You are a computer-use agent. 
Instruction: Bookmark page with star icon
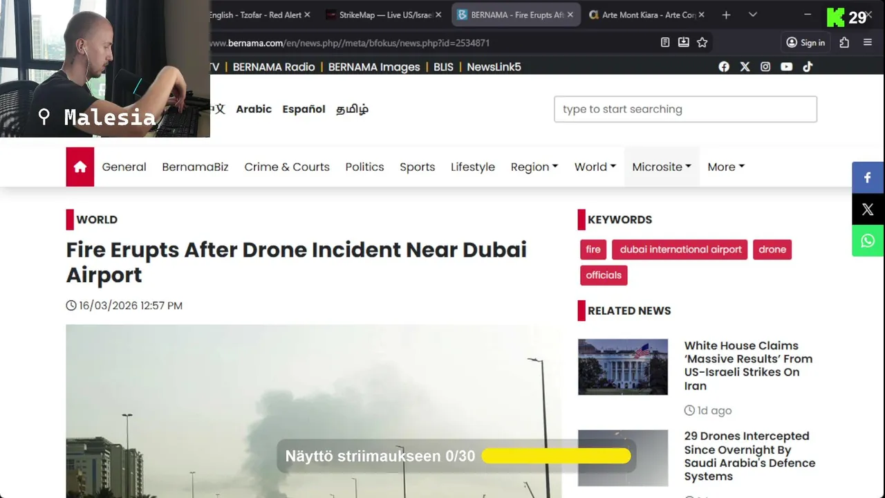[x=702, y=42]
